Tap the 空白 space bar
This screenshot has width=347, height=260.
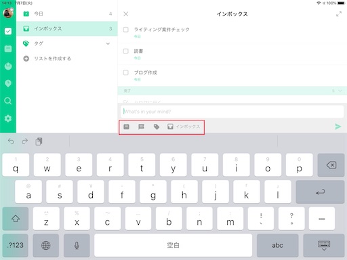click(173, 245)
